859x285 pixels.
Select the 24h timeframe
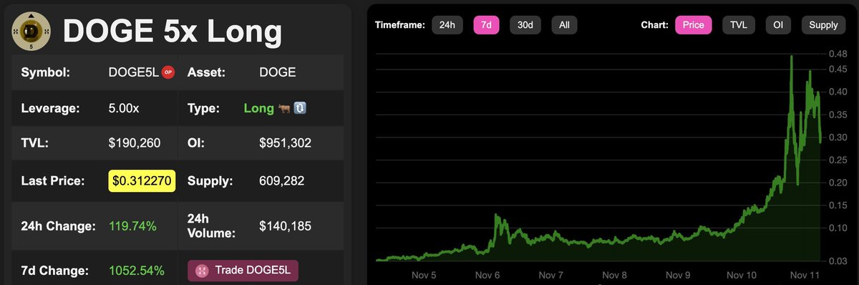point(447,25)
